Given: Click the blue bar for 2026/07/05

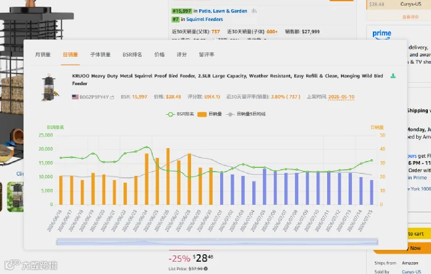Looking at the screenshot, I should point(265,187).
